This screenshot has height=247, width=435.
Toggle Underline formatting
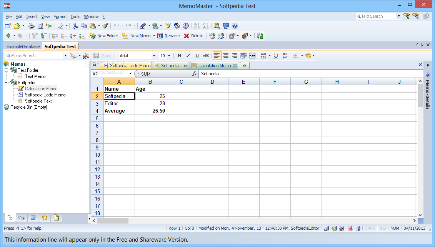tap(197, 56)
